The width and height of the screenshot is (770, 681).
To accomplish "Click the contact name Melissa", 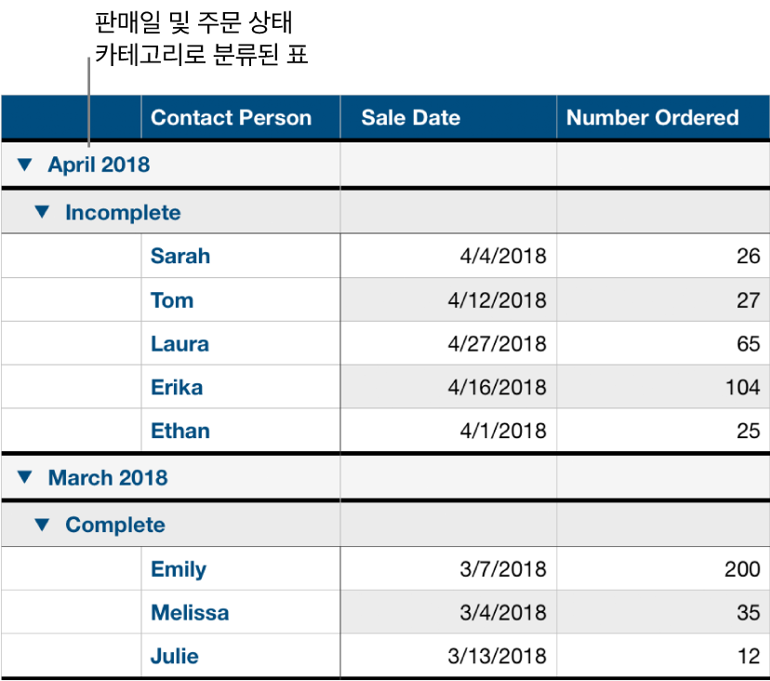I will click(190, 612).
